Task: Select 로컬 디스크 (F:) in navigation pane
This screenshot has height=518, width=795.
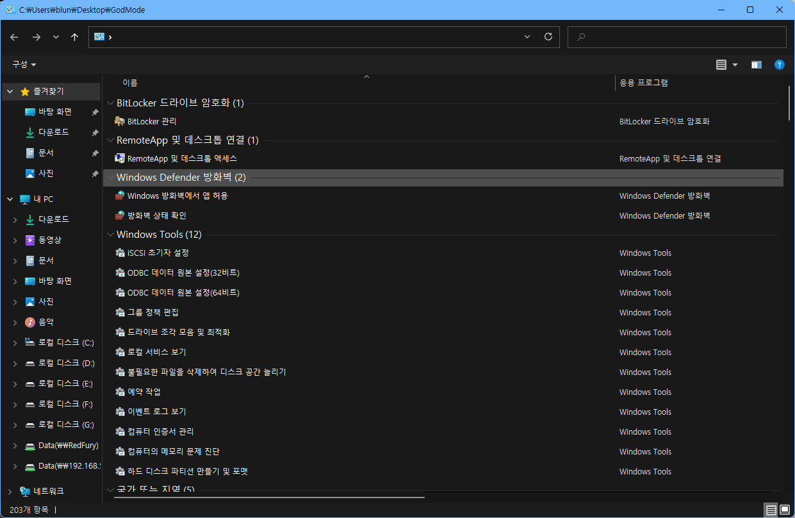Action: click(x=59, y=405)
